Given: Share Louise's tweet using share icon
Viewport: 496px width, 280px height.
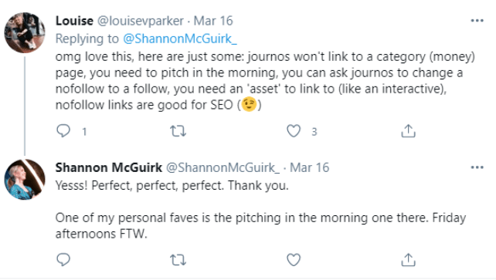Looking at the screenshot, I should (x=408, y=130).
